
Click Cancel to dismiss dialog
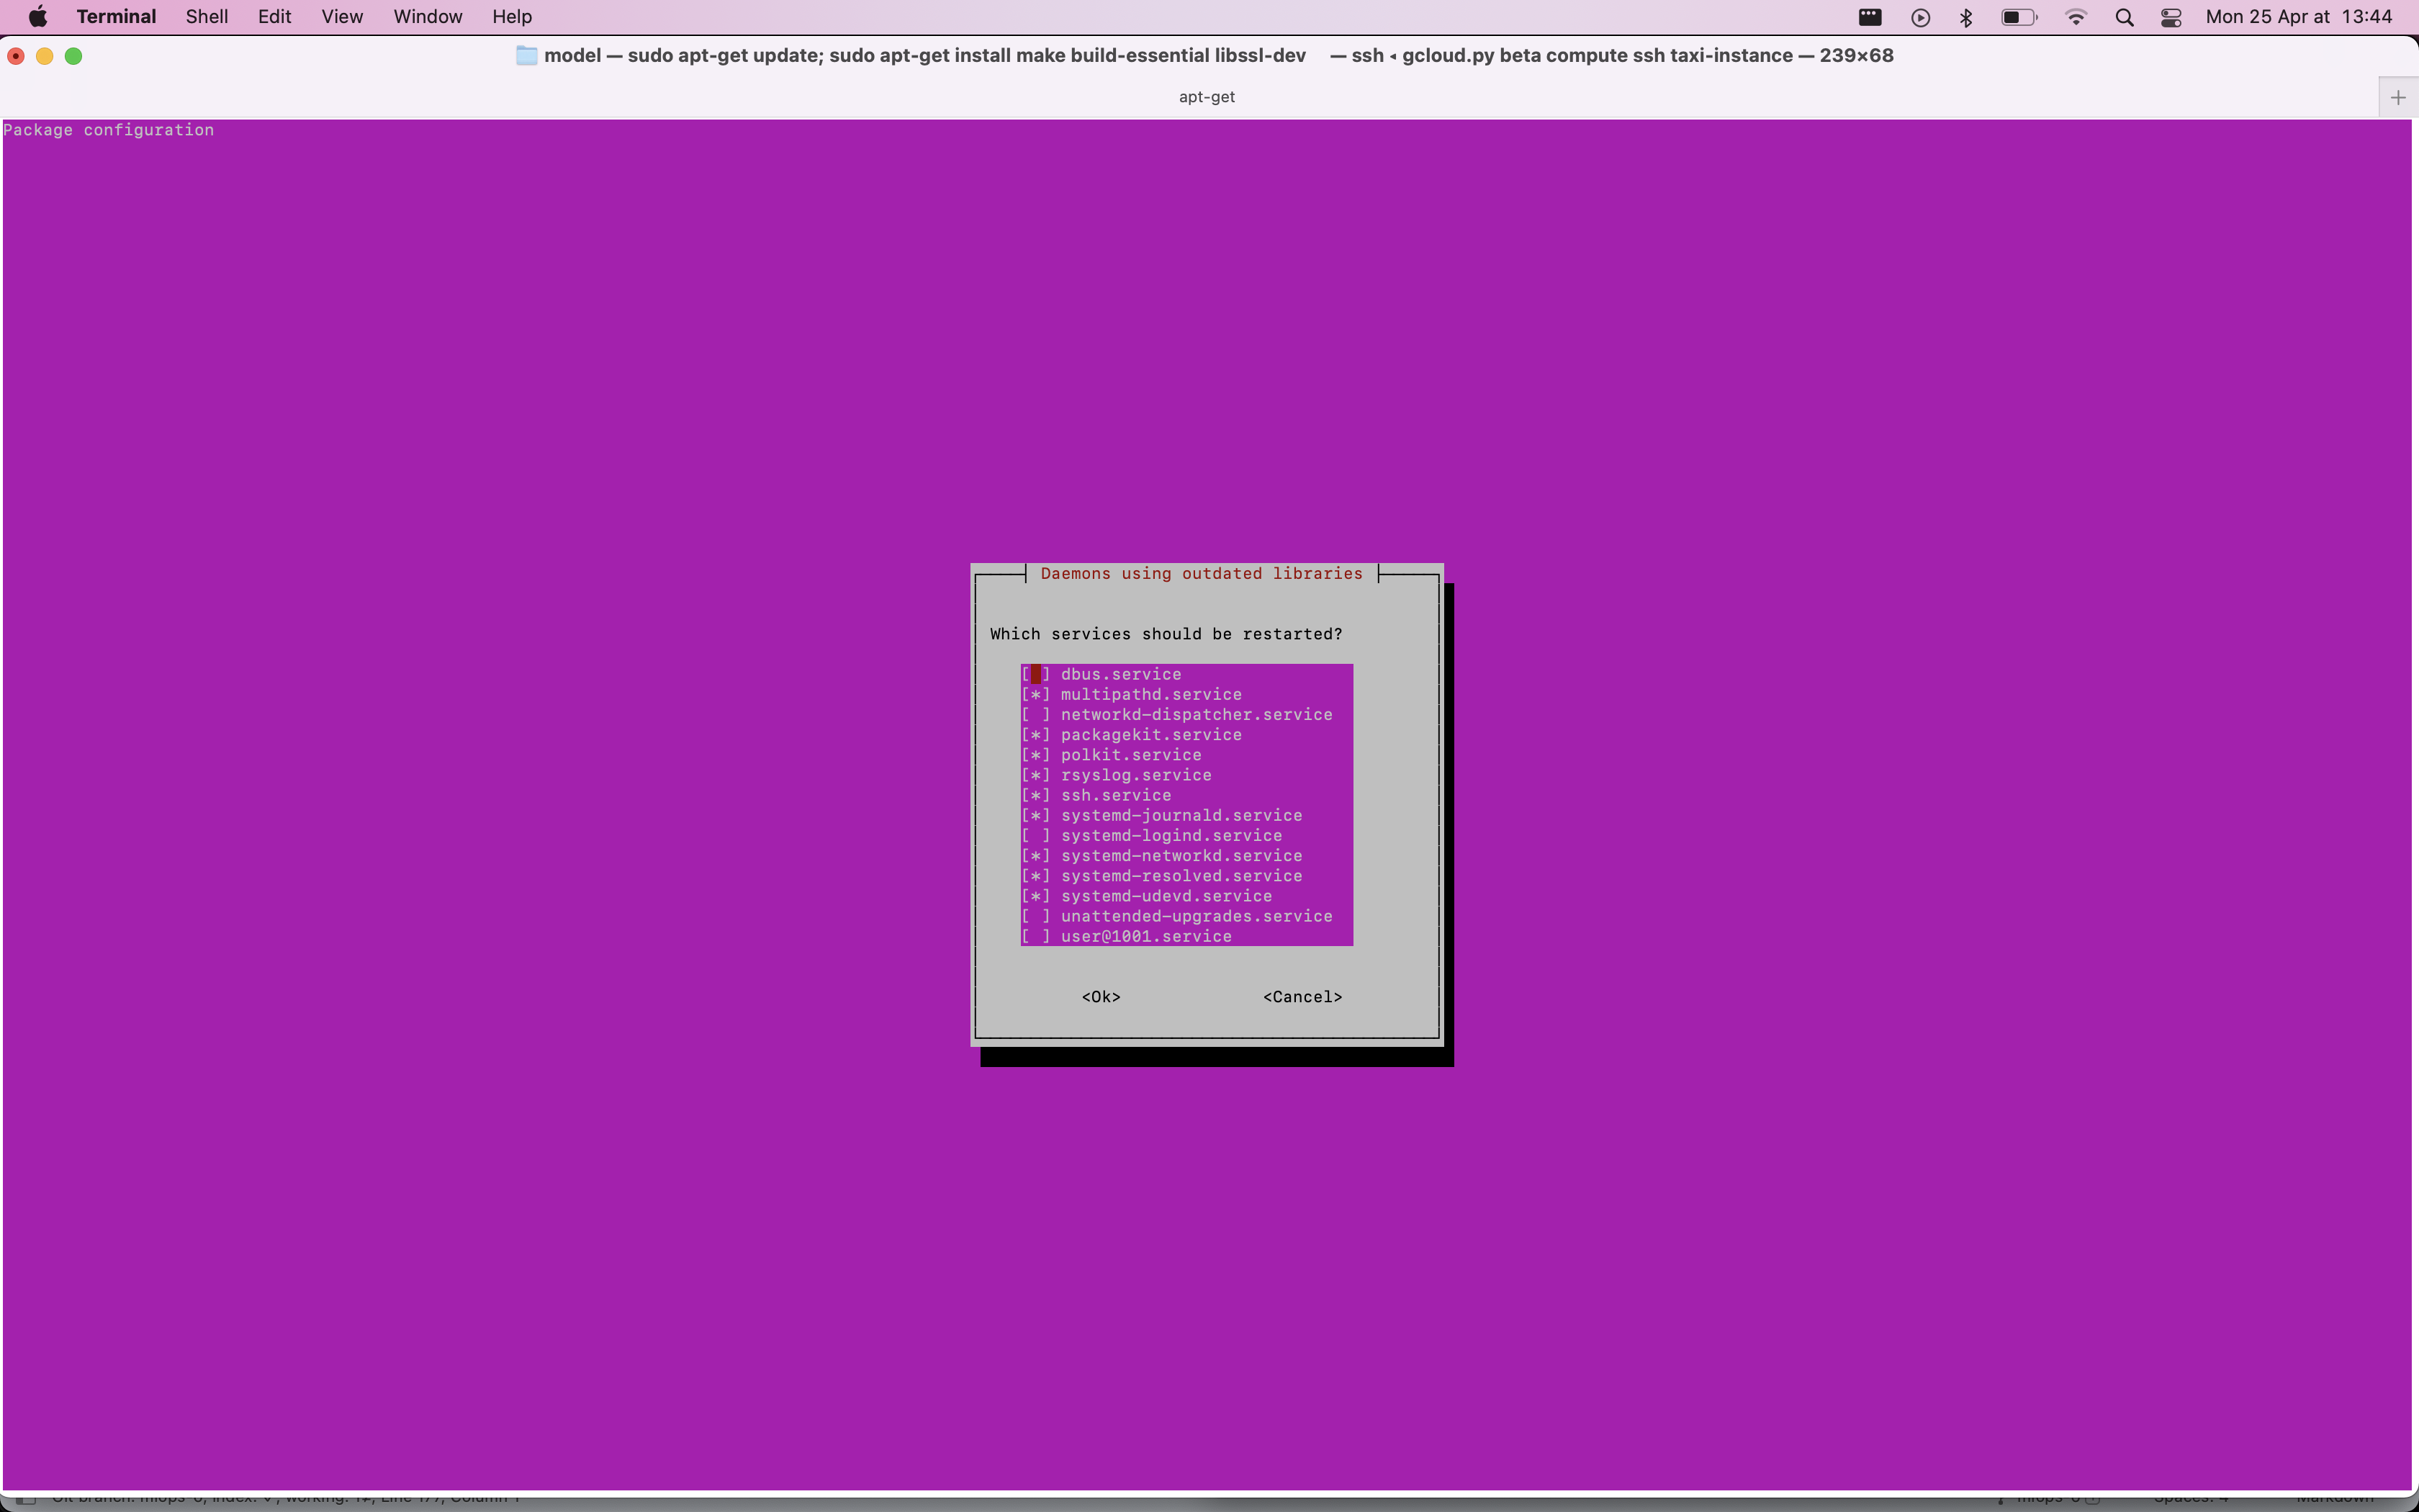(x=1301, y=994)
